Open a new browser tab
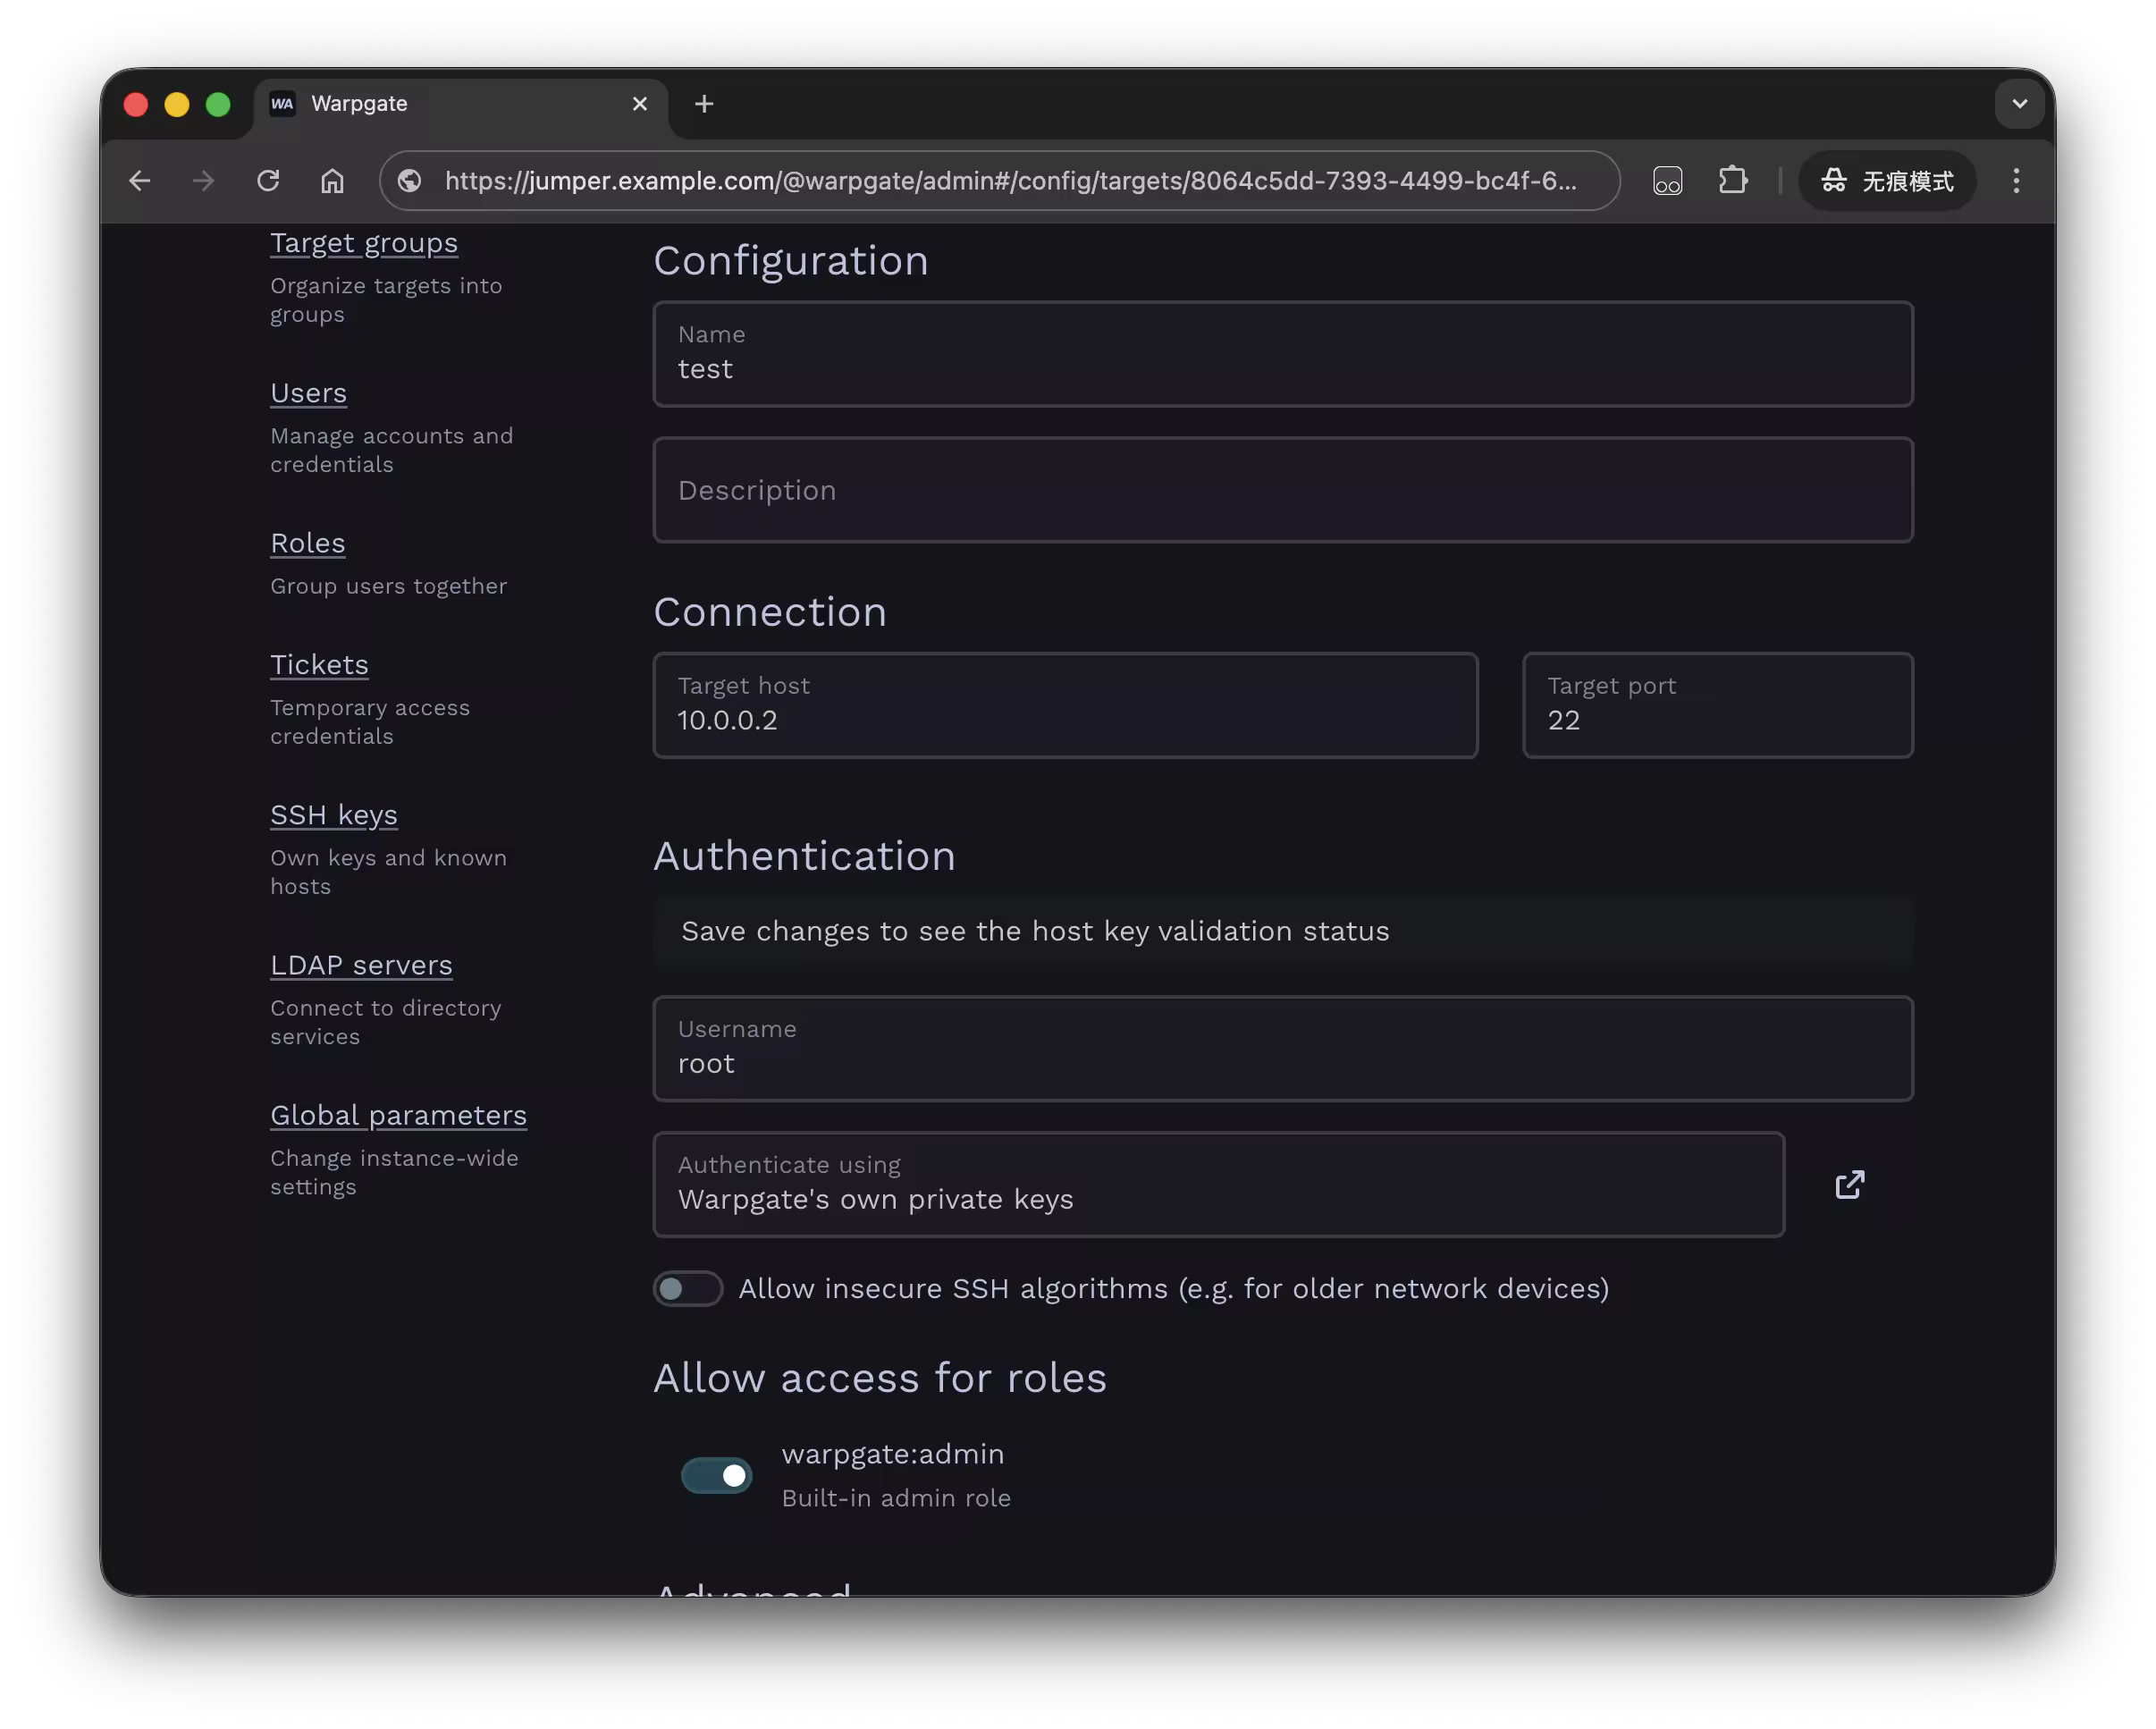2156x1729 pixels. coord(704,104)
